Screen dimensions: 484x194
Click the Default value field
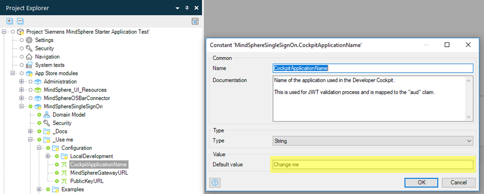pos(372,164)
